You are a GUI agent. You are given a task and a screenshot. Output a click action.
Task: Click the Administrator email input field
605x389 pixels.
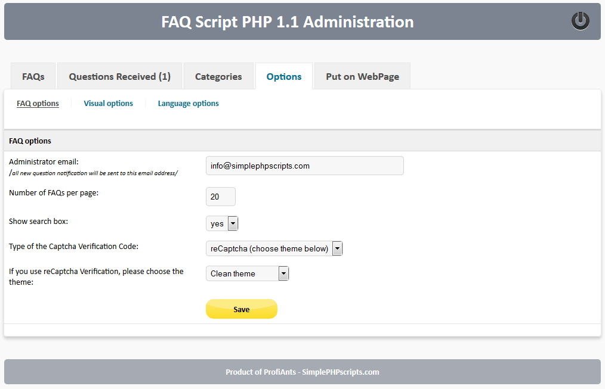(304, 165)
